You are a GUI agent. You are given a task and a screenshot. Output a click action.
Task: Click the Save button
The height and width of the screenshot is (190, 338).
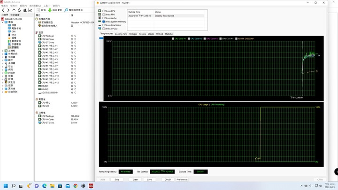click(149, 179)
